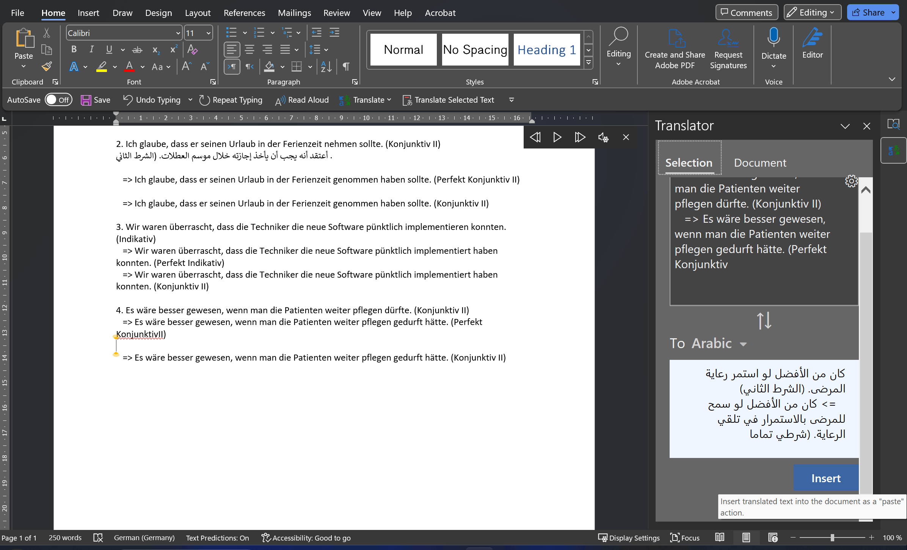
Task: Switch to Document tab in Translator
Action: tap(760, 162)
